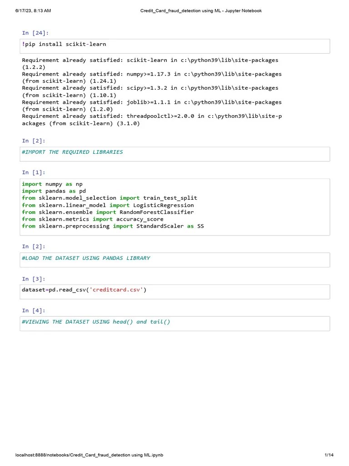Click the RandomForestClassifier import line
Screen dimensions: 349x466
pyautogui.click(x=108, y=212)
